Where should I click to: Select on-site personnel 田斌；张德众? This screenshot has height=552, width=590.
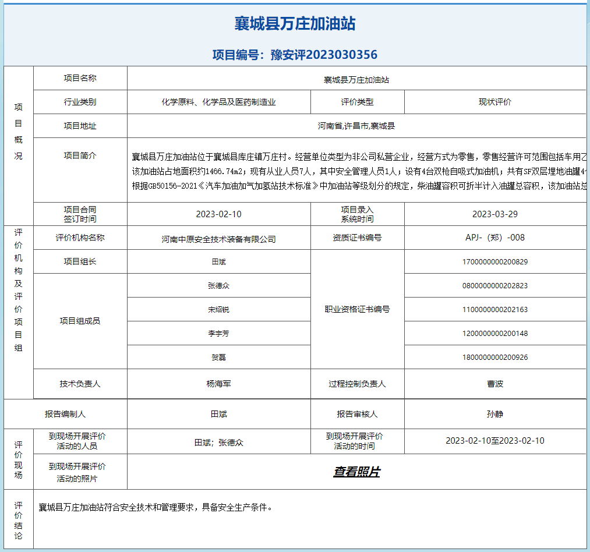click(x=218, y=443)
